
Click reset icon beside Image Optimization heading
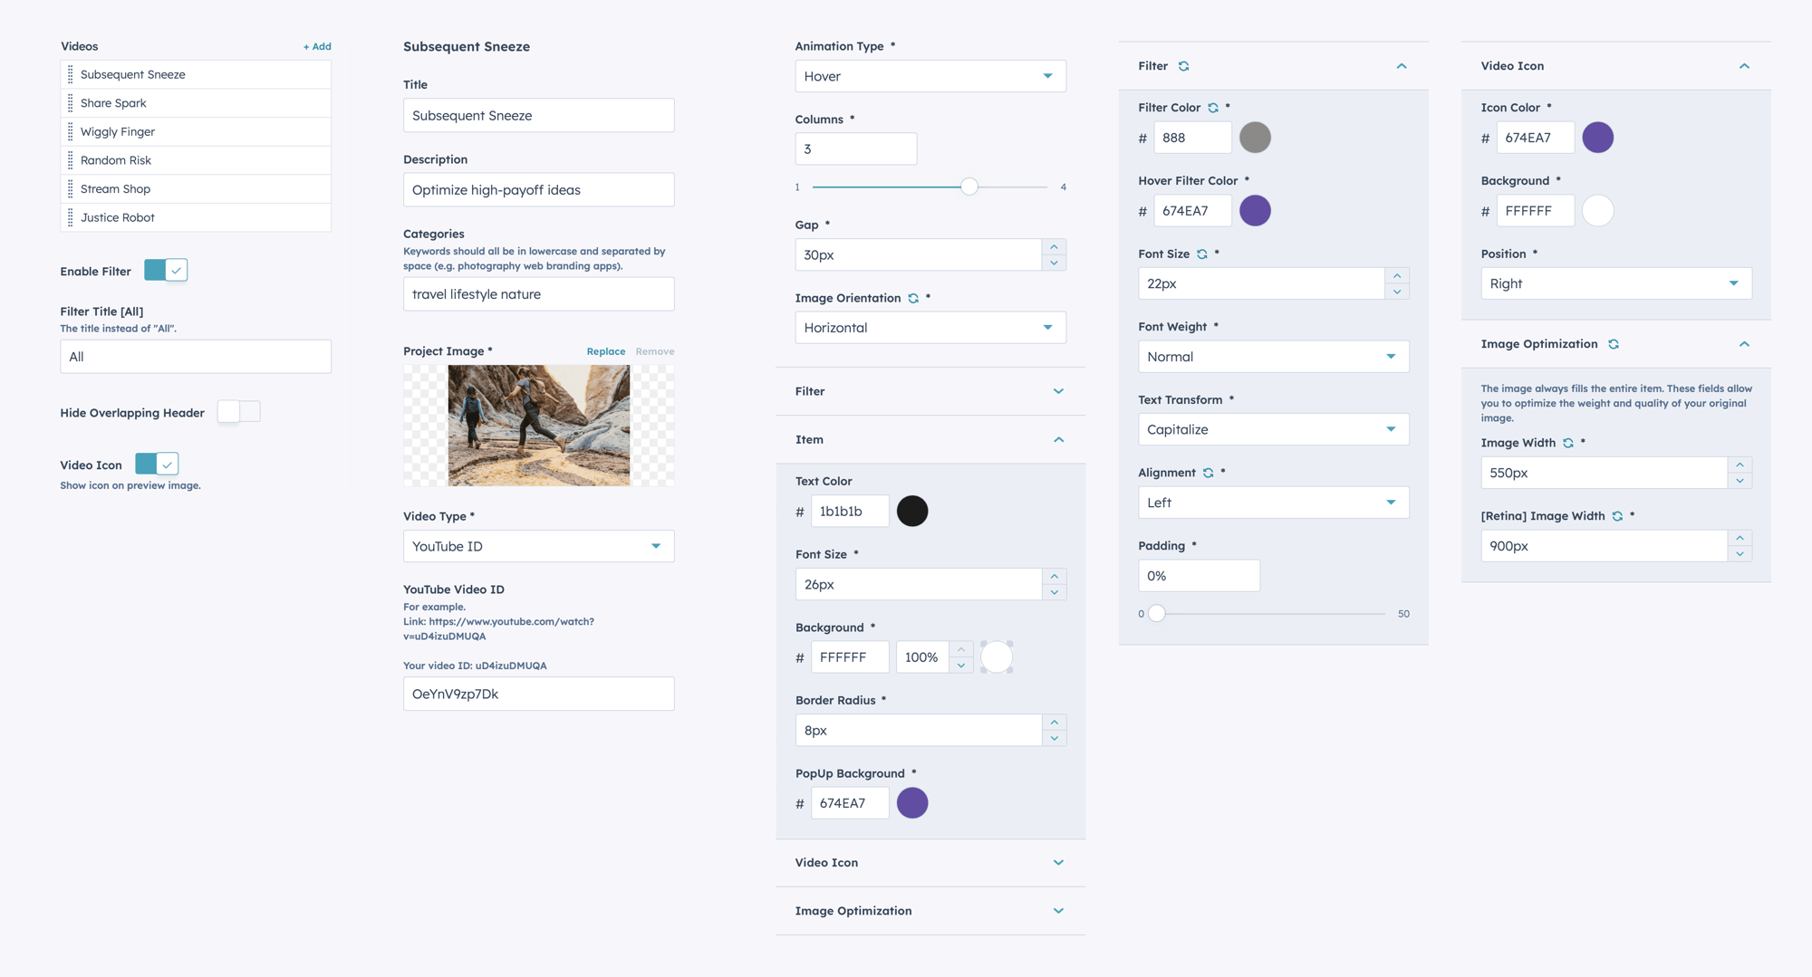pyautogui.click(x=1614, y=344)
